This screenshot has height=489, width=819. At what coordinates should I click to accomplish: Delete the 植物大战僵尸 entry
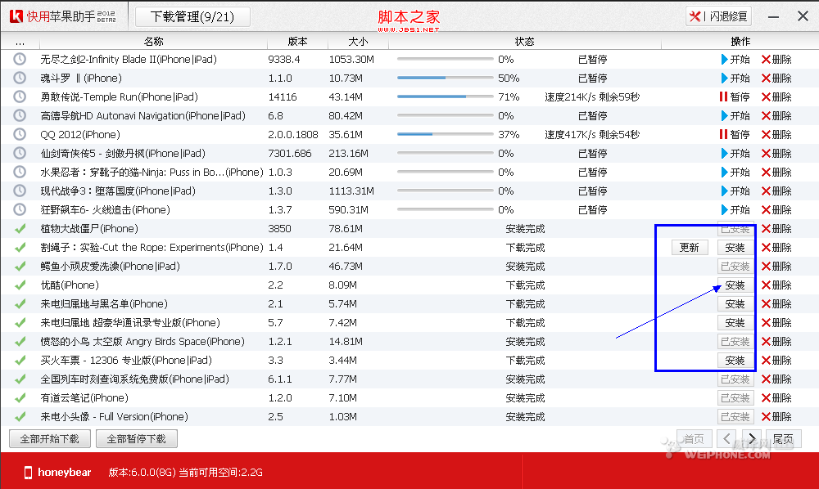[776, 228]
